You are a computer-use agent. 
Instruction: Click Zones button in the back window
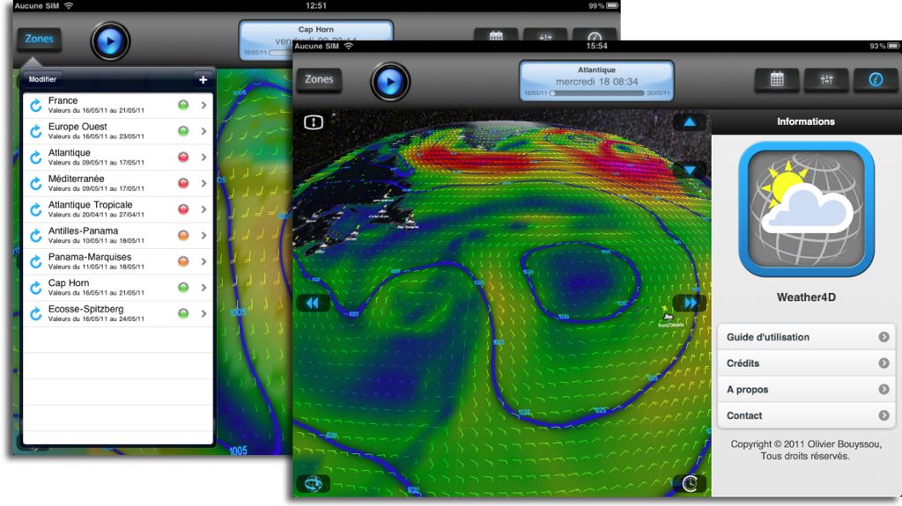tap(39, 39)
